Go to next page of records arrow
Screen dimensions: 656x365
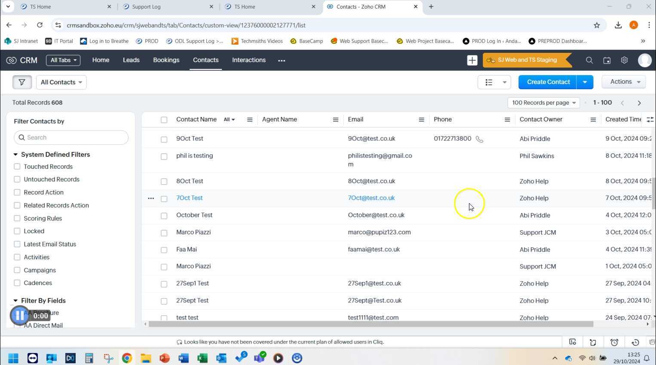pyautogui.click(x=639, y=103)
